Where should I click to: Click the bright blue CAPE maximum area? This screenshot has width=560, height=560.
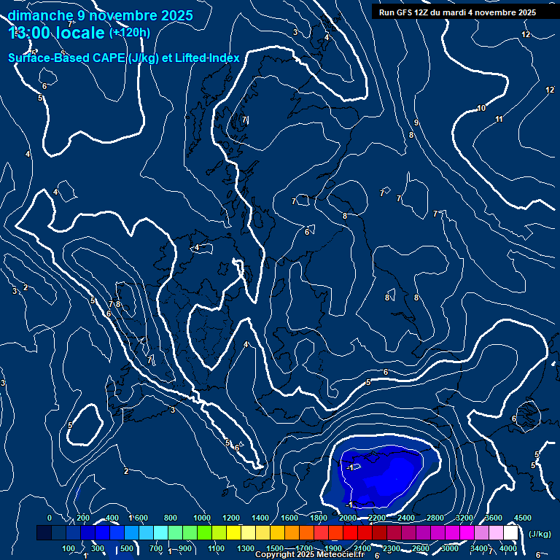[x=386, y=478]
